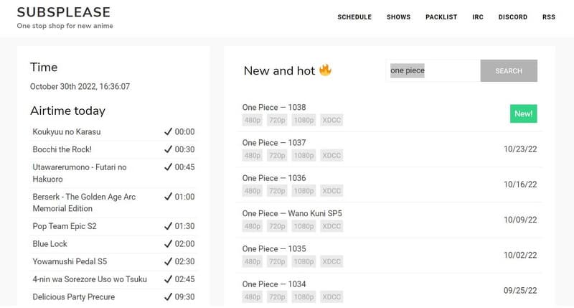The width and height of the screenshot is (574, 308).
Task: Open One Piece — 1035 episode title
Action: point(274,248)
